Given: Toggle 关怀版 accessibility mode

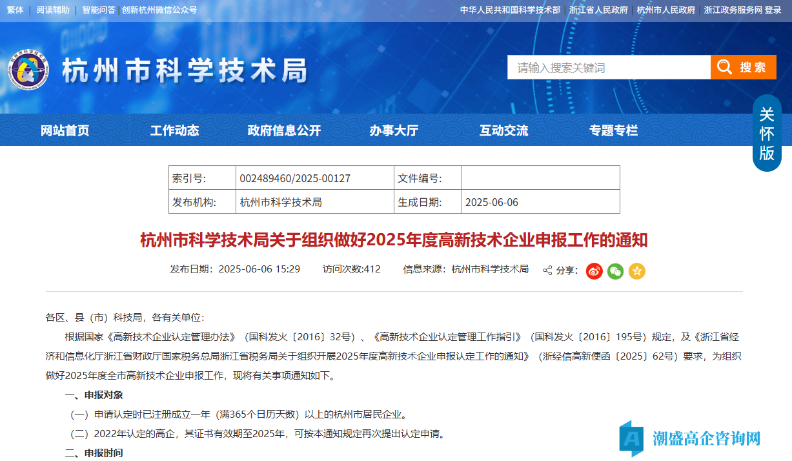Looking at the screenshot, I should tap(767, 134).
